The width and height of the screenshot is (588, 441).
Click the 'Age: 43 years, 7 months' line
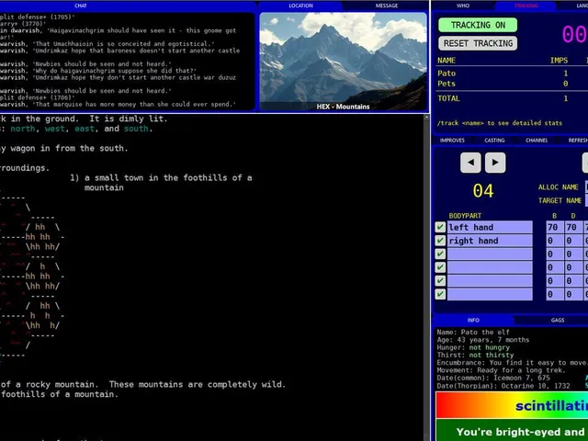pyautogui.click(x=483, y=340)
